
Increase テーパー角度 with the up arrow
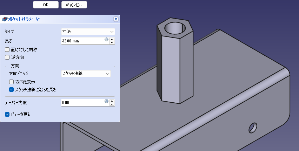112,101
